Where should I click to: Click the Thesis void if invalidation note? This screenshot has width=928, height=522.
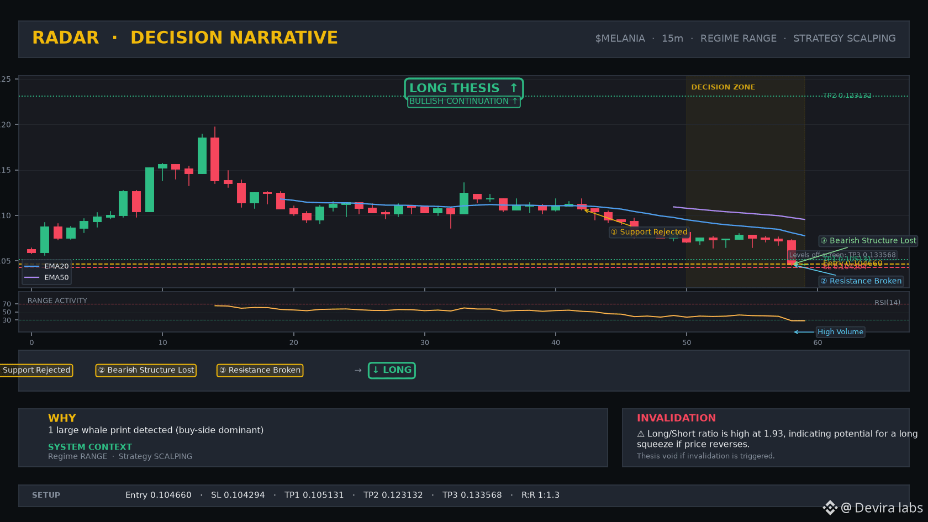click(705, 456)
